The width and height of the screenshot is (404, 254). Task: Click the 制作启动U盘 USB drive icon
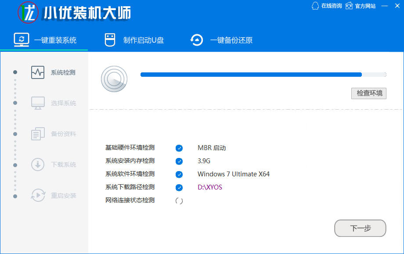pos(110,40)
